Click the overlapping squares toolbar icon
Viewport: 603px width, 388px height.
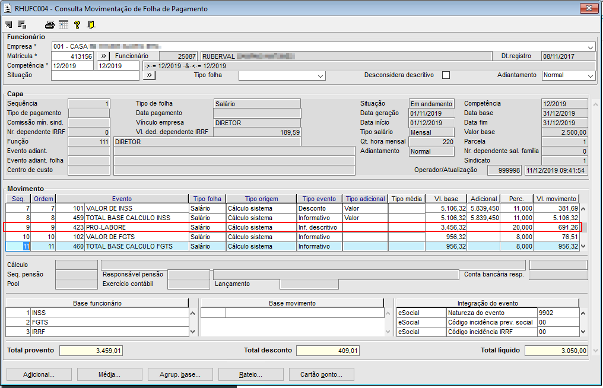pyautogui.click(x=22, y=25)
